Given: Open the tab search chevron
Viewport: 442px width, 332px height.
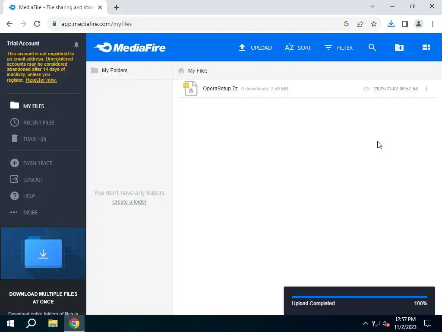Looking at the screenshot, I should [373, 6].
